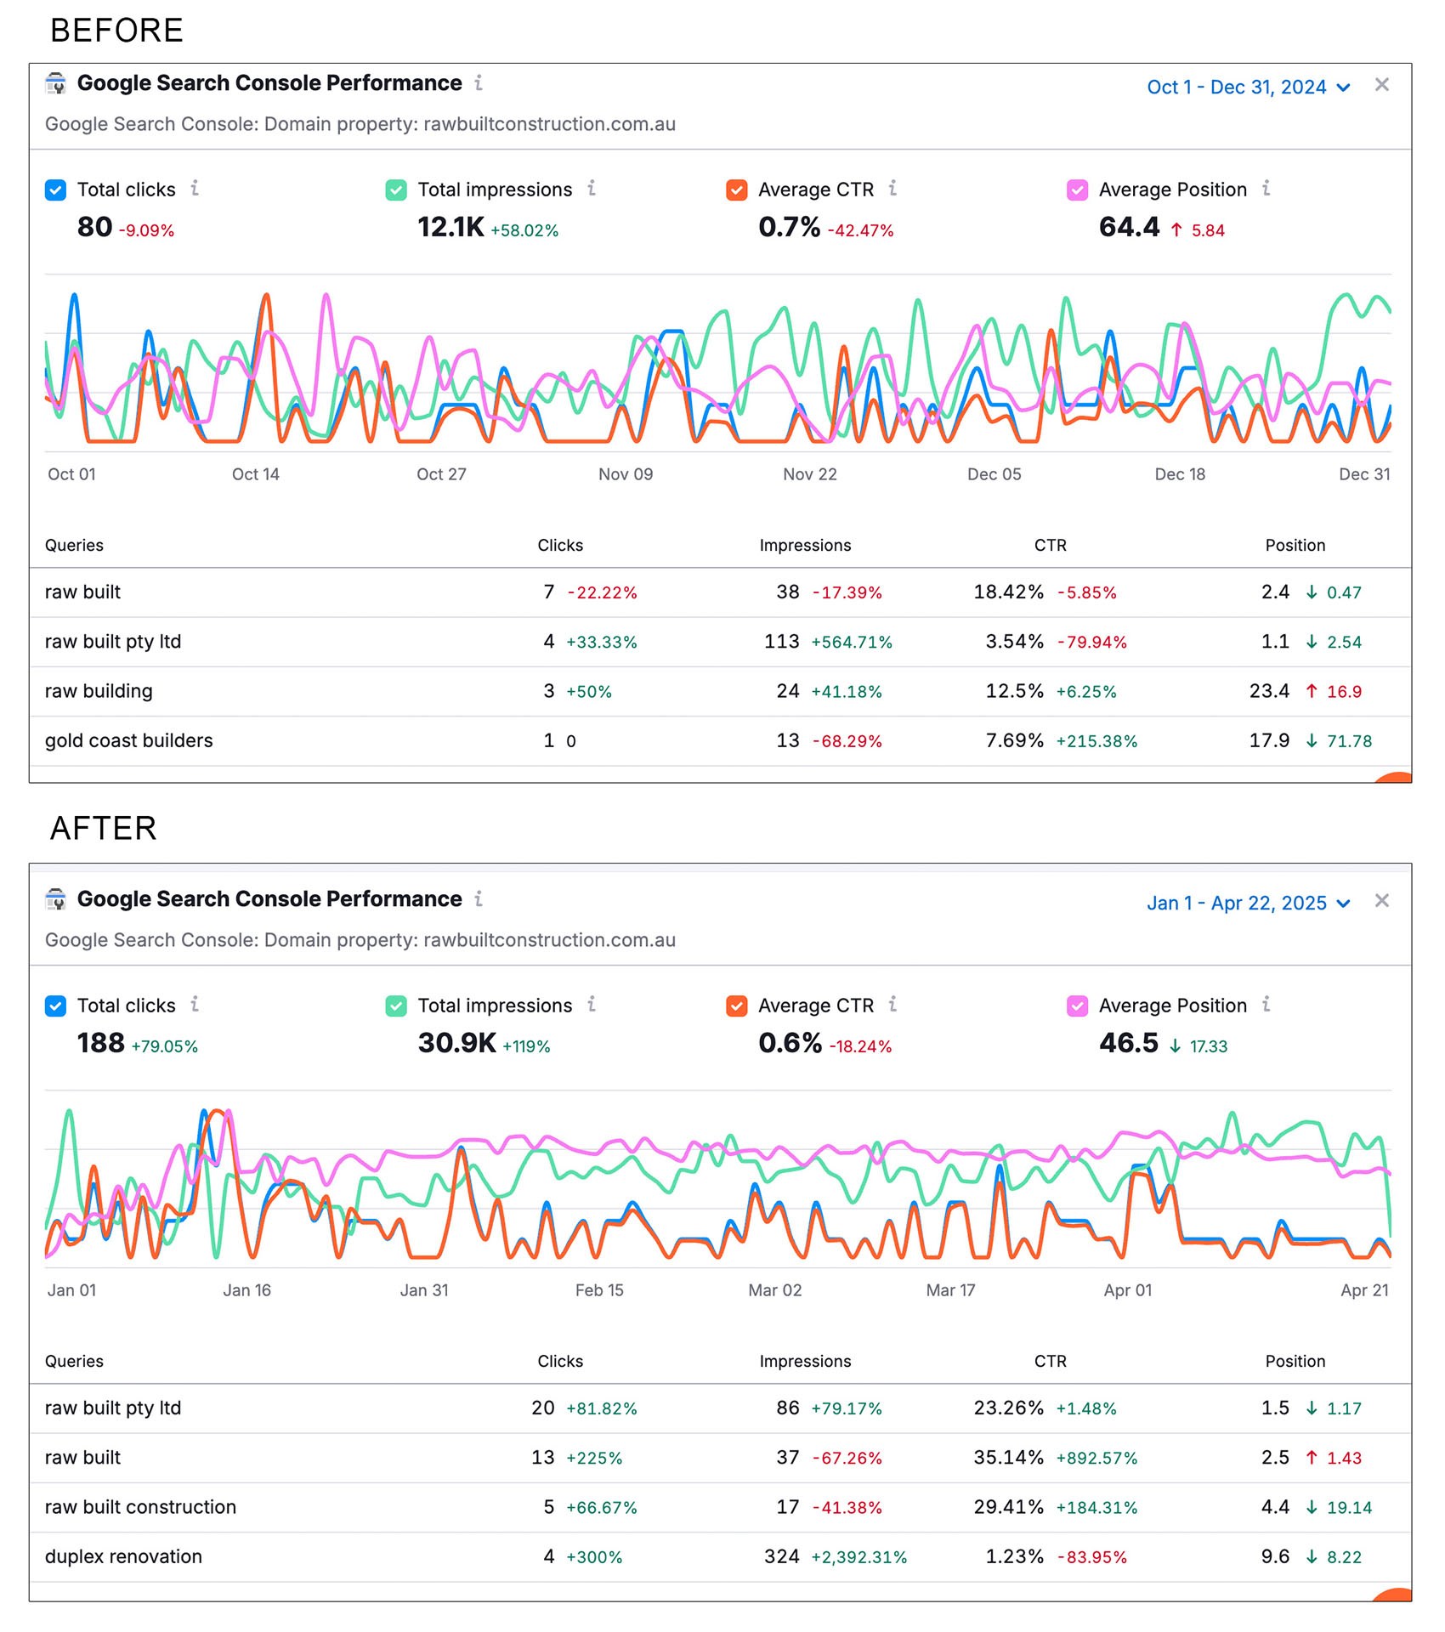Screen dimensions: 1445x1632
Task: Sort by Queries column in AFTER table
Action: pyautogui.click(x=74, y=1361)
